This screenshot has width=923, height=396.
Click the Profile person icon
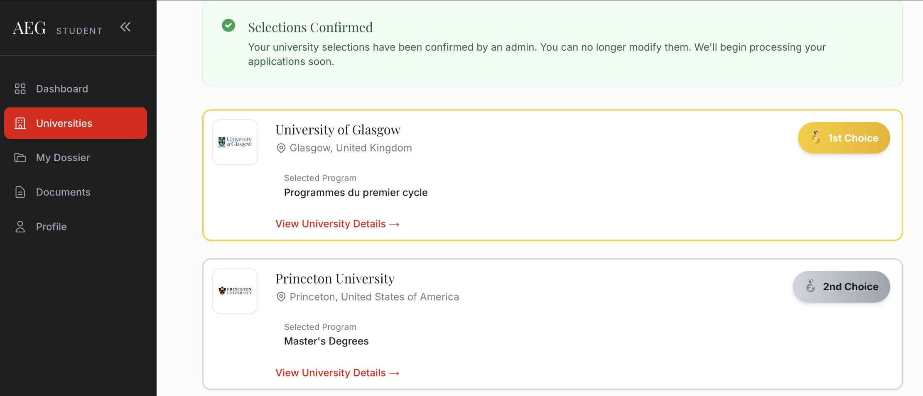pyautogui.click(x=20, y=227)
